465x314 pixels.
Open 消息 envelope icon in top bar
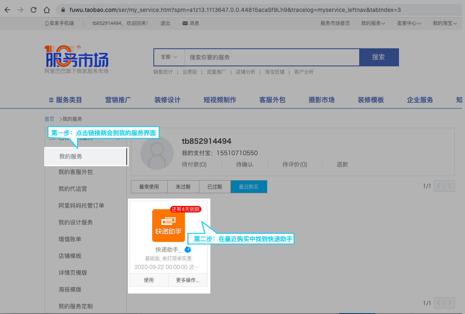tap(185, 23)
